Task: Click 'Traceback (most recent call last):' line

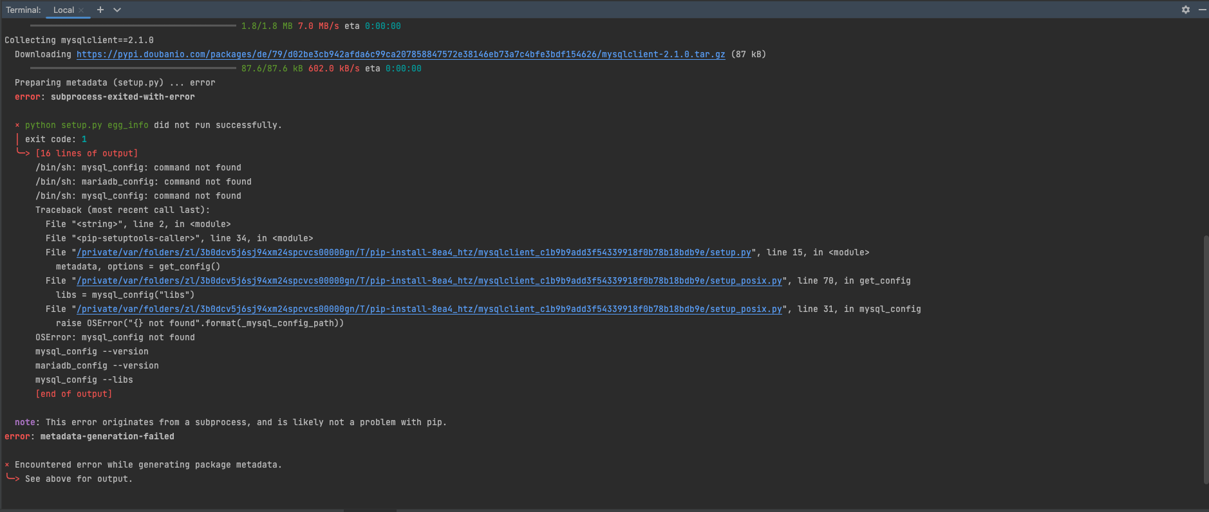Action: 123,210
